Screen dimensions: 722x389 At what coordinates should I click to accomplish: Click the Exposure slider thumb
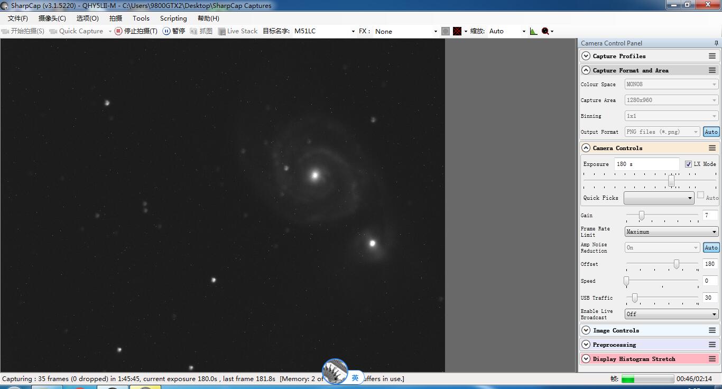click(671, 180)
